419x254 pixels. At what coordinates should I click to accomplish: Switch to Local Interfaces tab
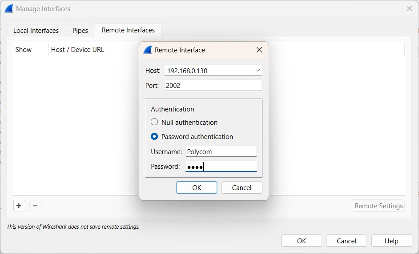point(36,30)
